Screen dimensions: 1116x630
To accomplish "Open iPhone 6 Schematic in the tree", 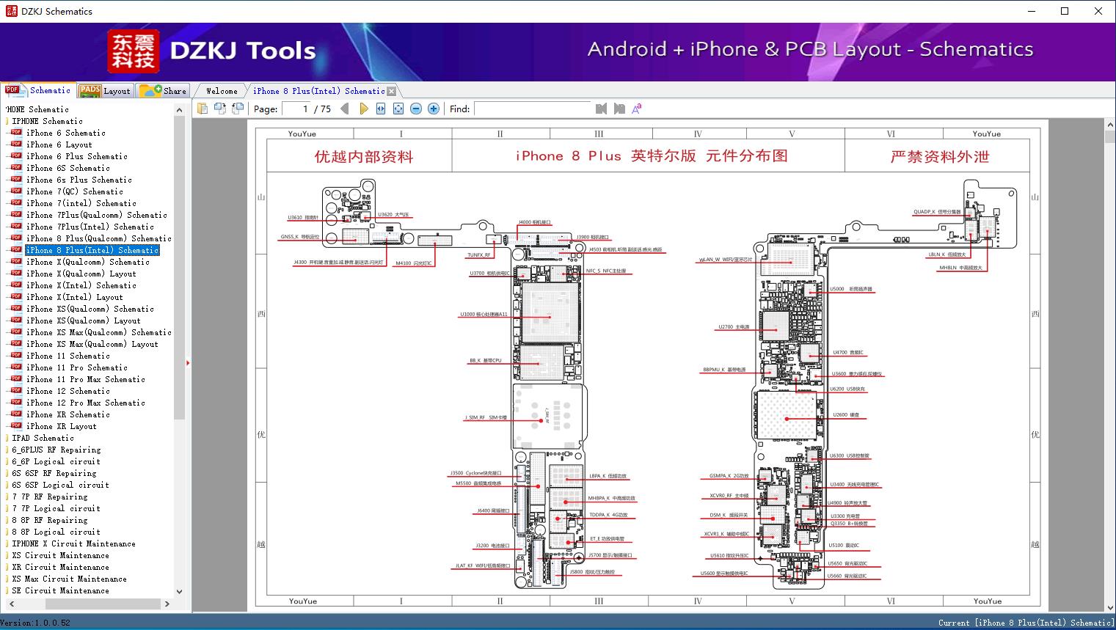I will click(x=65, y=133).
